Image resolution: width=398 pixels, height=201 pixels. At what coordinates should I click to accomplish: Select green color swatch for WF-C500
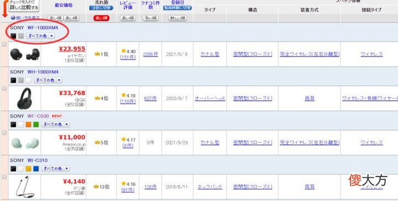pos(36,125)
